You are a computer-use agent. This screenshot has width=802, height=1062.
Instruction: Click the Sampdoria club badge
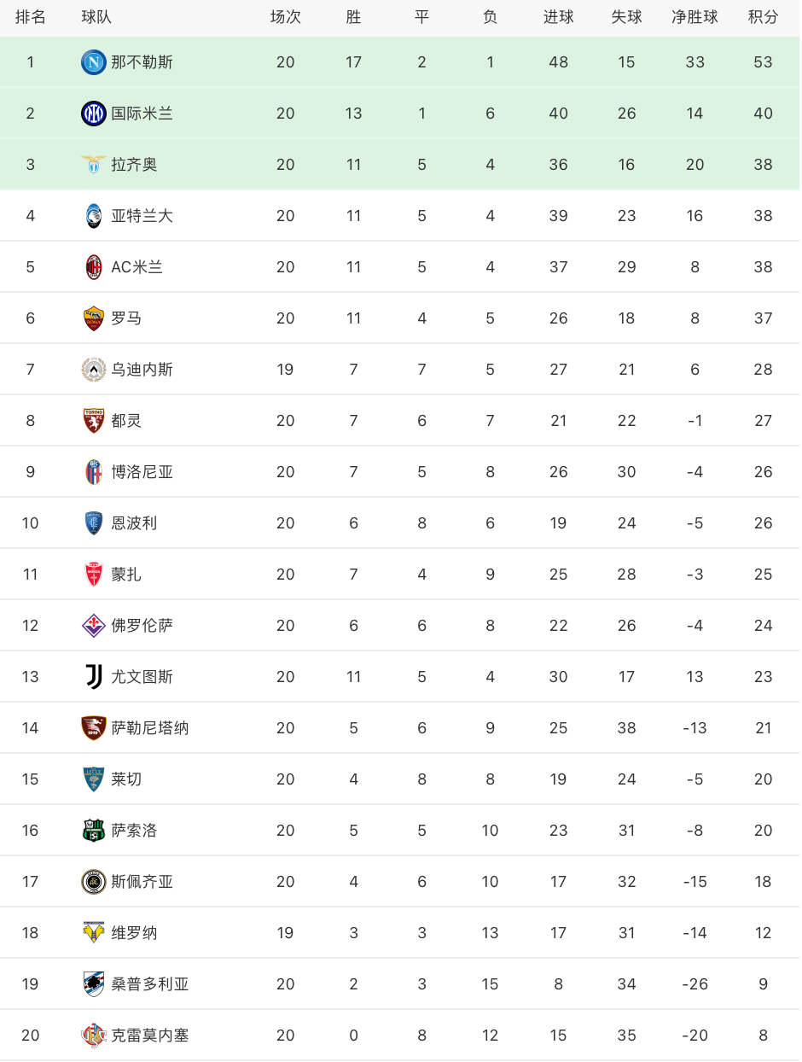coord(94,984)
